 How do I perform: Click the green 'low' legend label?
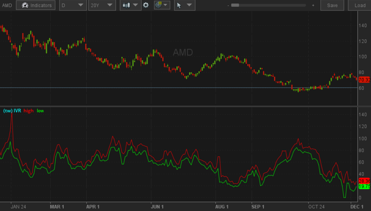(x=40, y=111)
